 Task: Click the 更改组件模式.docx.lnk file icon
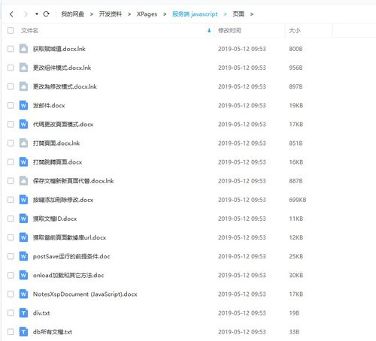pyautogui.click(x=23, y=68)
